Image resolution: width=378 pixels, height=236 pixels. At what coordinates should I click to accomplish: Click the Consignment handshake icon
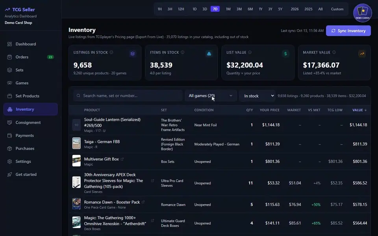pos(9,122)
